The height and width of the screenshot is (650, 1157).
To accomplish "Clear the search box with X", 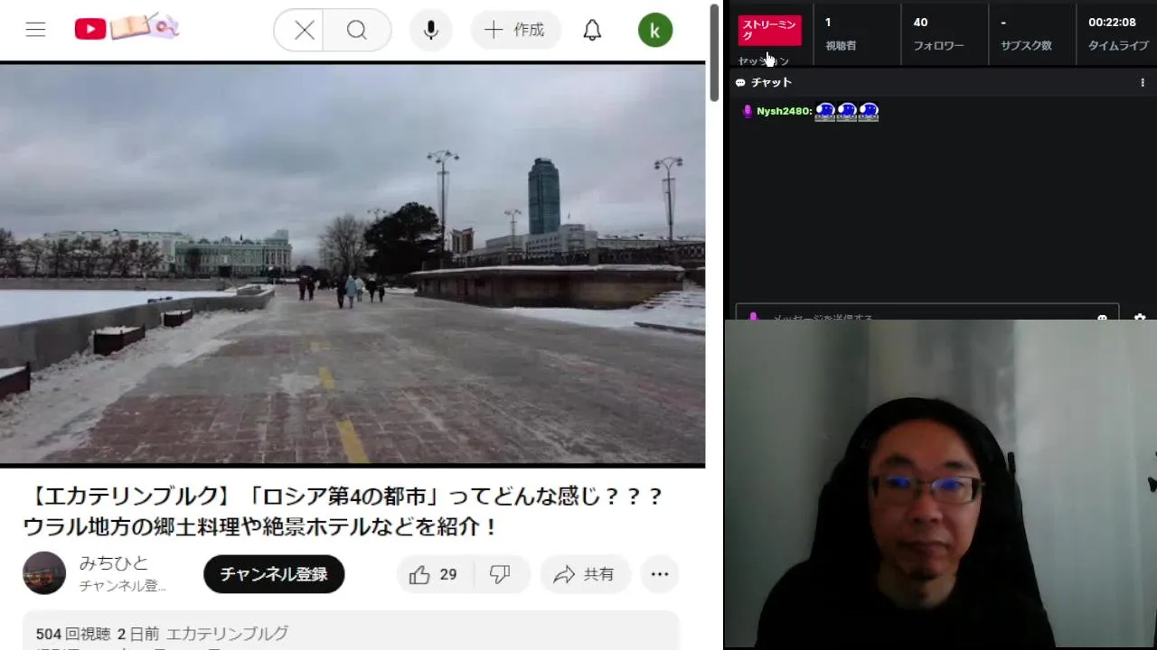I will click(305, 31).
